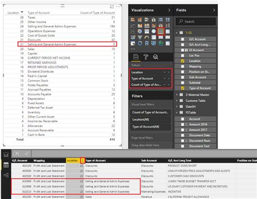Viewport: 257px width, 199px height.
Task: Switch to Report view in left sidebar
Action: (6, 155)
